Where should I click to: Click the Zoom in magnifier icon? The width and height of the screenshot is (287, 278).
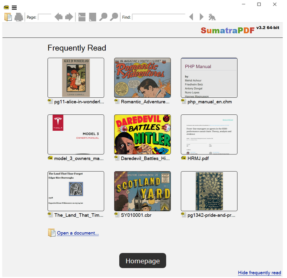[114, 17]
